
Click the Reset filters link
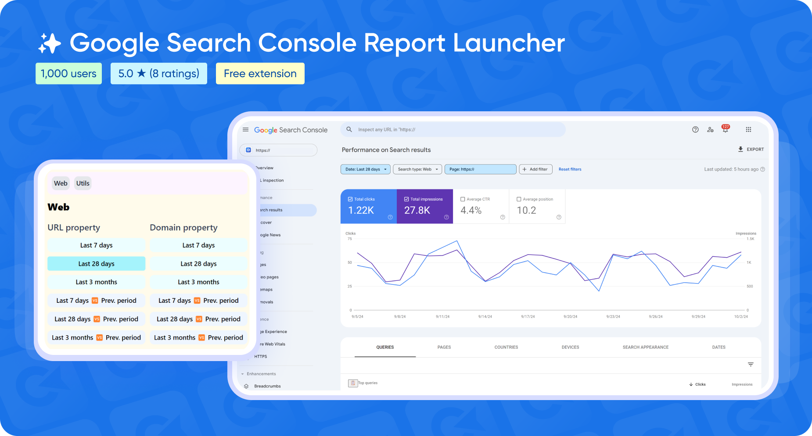pos(570,169)
